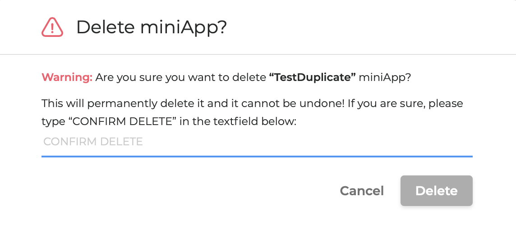Click the bold "TestDuplicate" app name

pyautogui.click(x=313, y=77)
